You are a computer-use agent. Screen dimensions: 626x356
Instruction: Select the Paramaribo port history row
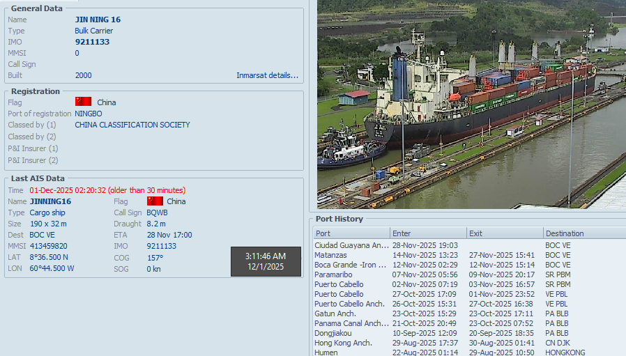pyautogui.click(x=470, y=274)
